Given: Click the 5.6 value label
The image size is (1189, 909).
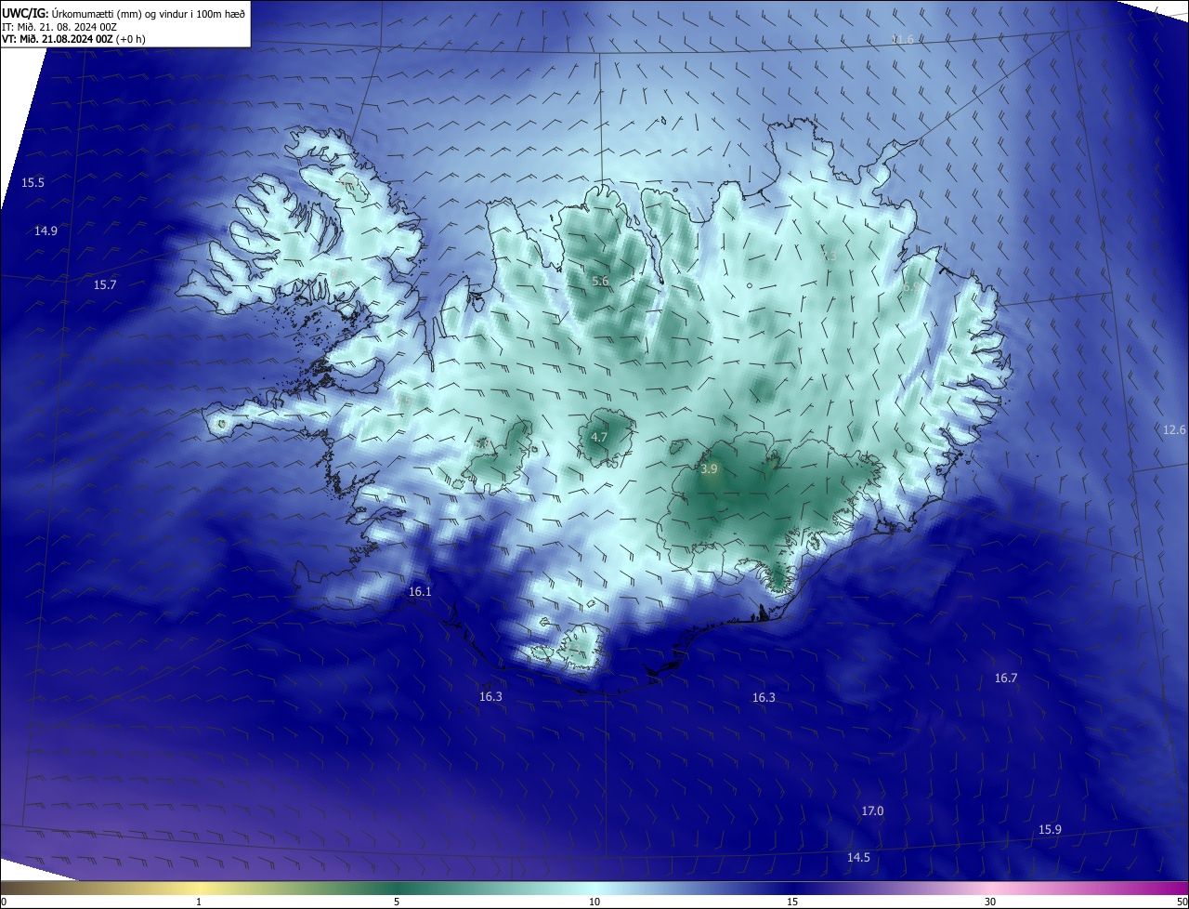Looking at the screenshot, I should tap(600, 282).
